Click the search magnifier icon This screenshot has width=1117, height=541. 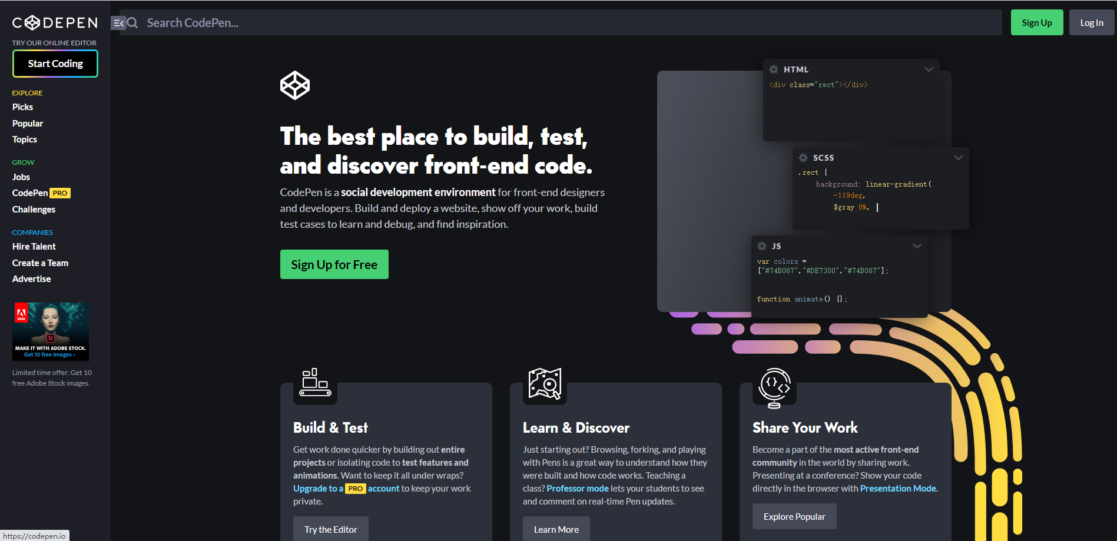[x=133, y=23]
